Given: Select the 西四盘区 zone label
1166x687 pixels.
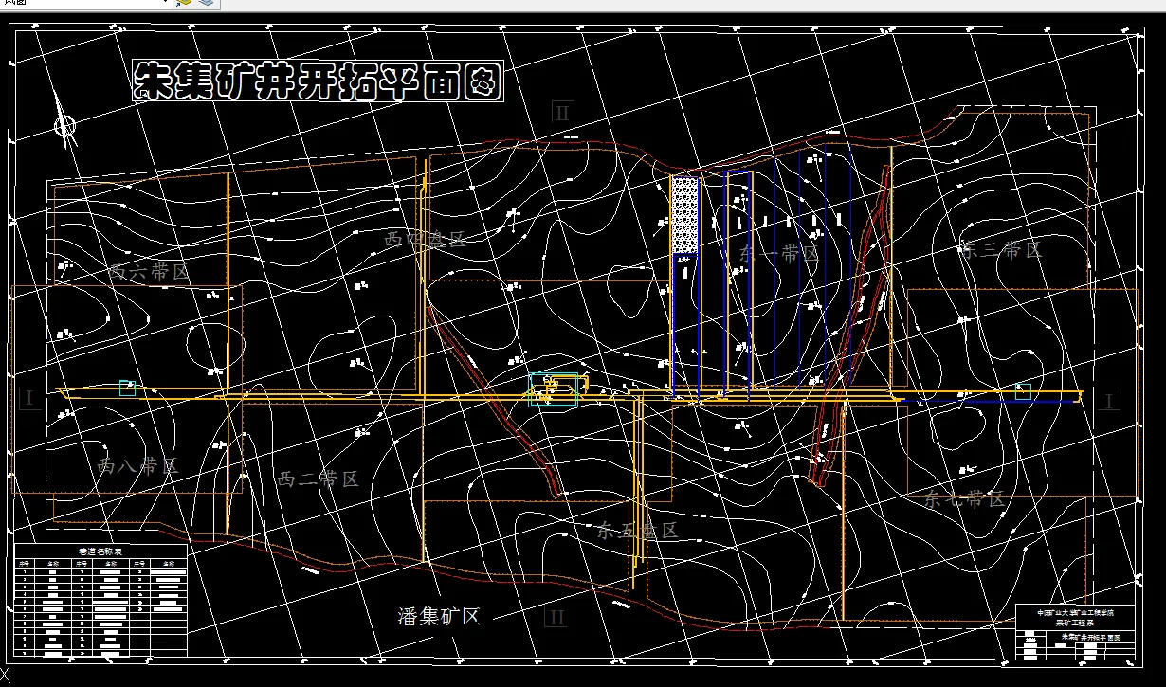Looking at the screenshot, I should tap(425, 238).
